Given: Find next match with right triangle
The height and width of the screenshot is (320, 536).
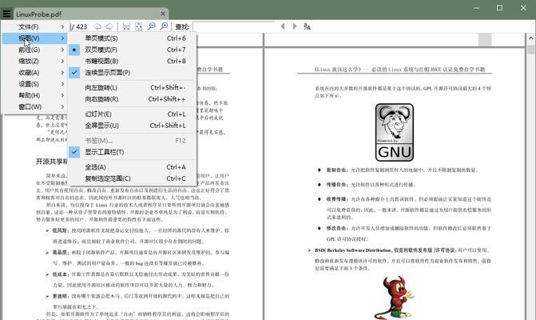Looking at the screenshot, I should pos(295,26).
